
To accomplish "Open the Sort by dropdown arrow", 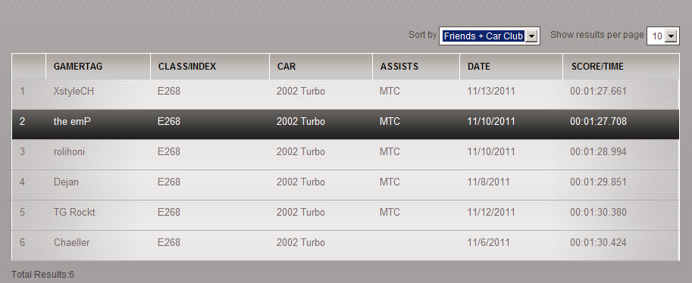I will coord(532,36).
